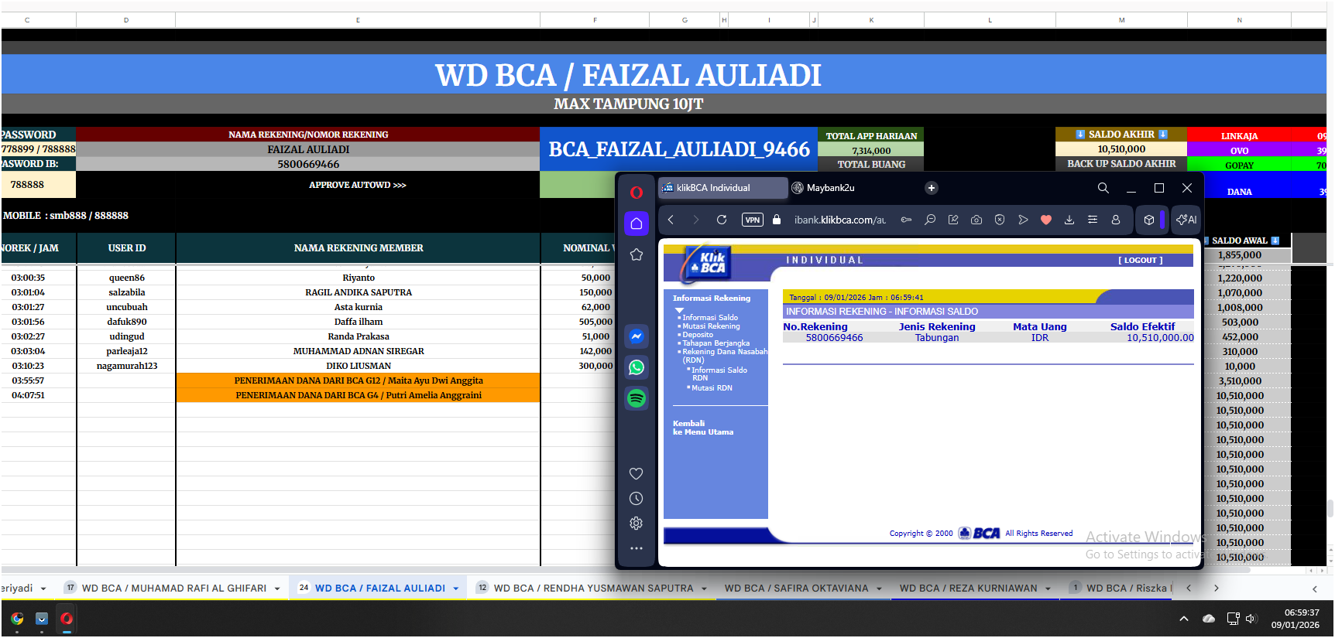Open Spotify from the Opera sidebar
Image resolution: width=1335 pixels, height=638 pixels.
click(x=637, y=398)
